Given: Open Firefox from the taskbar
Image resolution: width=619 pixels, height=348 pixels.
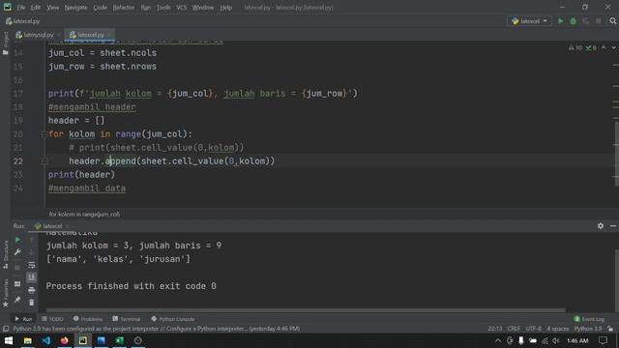Looking at the screenshot, I should pos(65,340).
